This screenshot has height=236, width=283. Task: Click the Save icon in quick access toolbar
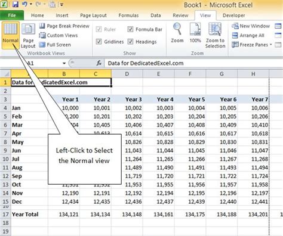pyautogui.click(x=16, y=4)
